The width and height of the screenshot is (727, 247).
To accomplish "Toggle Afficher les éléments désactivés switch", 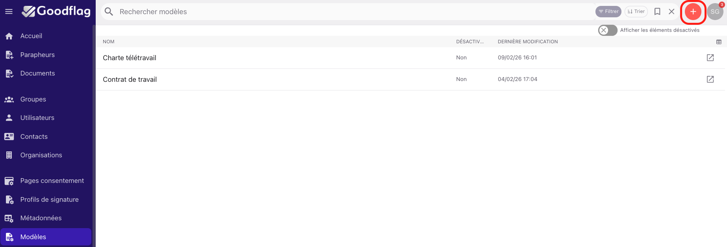I will 607,30.
